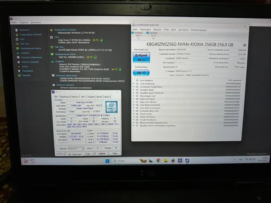Click the Intel Core i7 logo

(x=111, y=107)
